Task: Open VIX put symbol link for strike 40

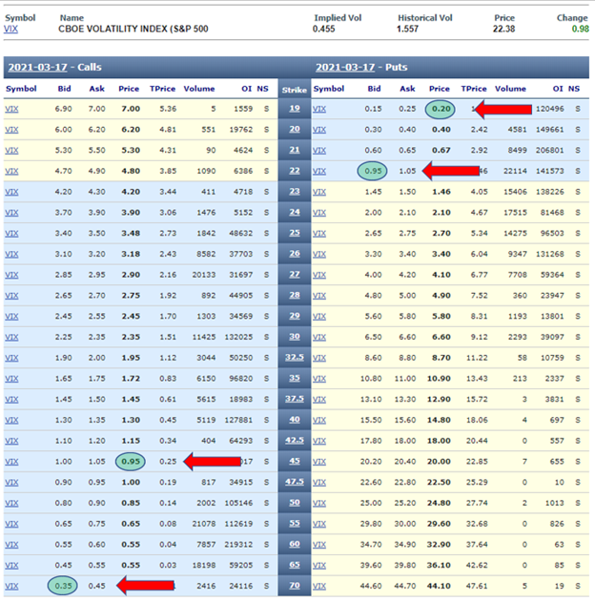Action: [x=319, y=420]
